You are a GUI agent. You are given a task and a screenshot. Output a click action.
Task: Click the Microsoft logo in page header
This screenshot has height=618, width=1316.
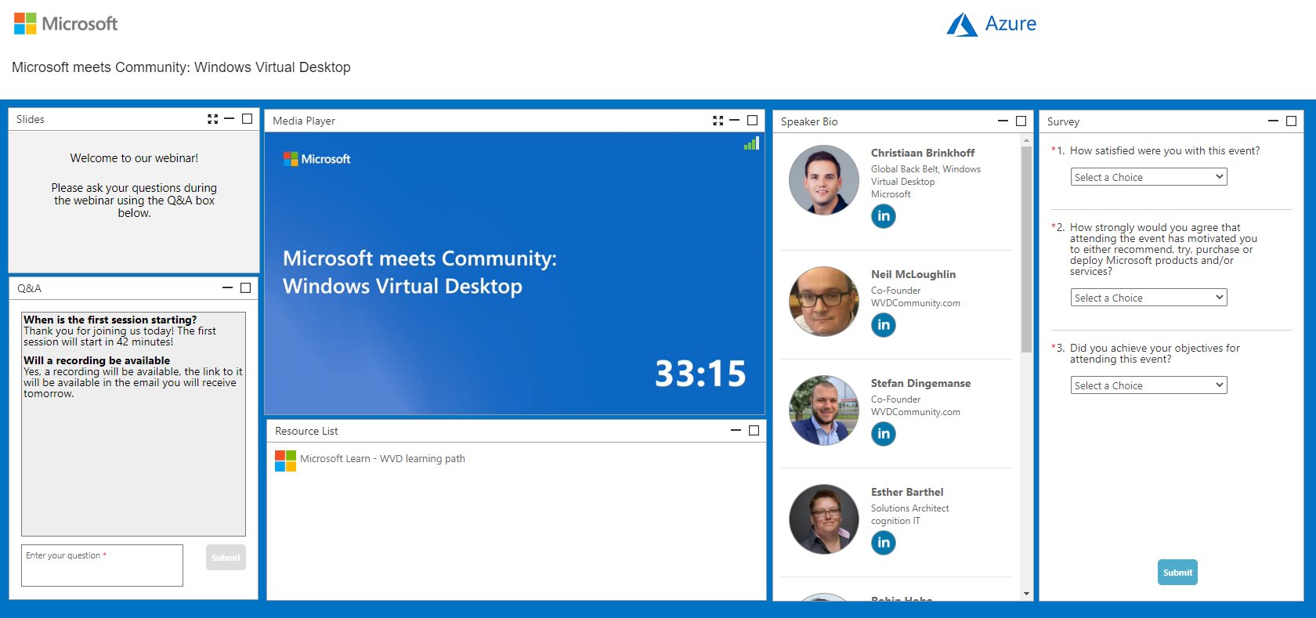pyautogui.click(x=66, y=23)
